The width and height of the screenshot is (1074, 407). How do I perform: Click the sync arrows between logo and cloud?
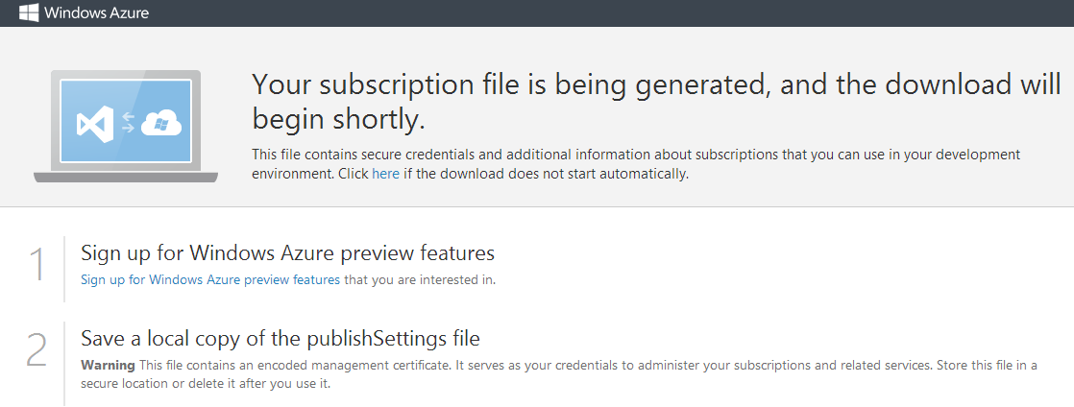(x=128, y=124)
